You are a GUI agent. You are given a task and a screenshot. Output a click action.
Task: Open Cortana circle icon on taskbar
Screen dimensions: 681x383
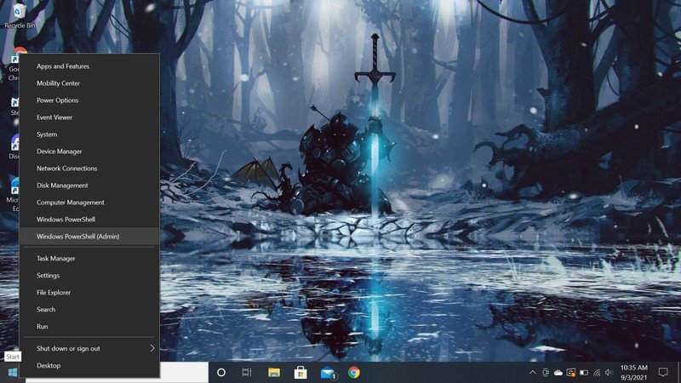[x=221, y=373]
